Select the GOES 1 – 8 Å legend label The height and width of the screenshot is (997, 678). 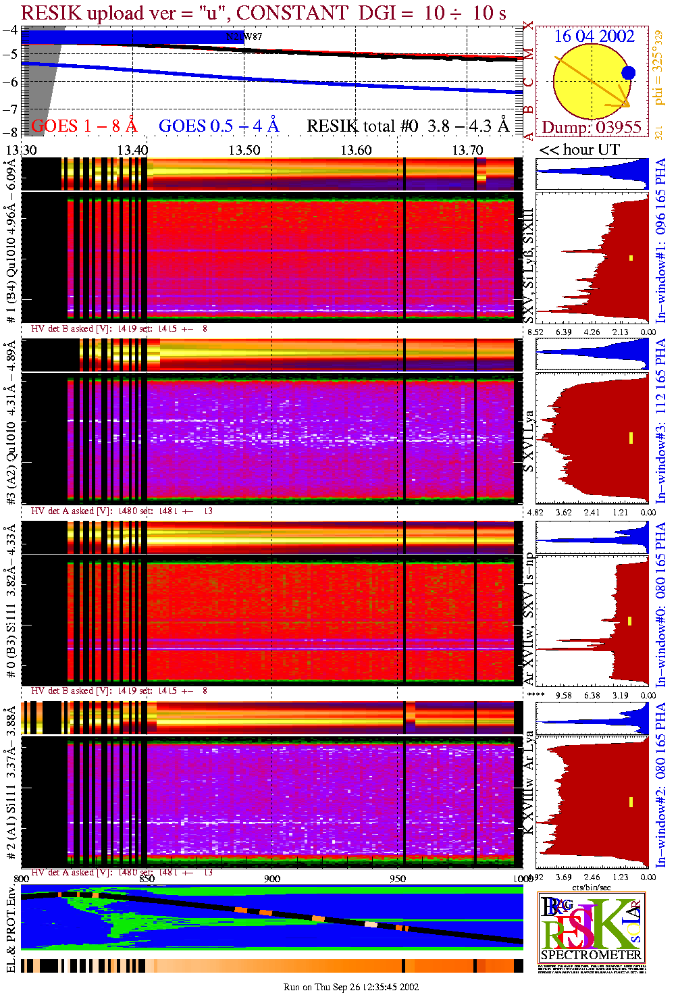click(x=84, y=126)
